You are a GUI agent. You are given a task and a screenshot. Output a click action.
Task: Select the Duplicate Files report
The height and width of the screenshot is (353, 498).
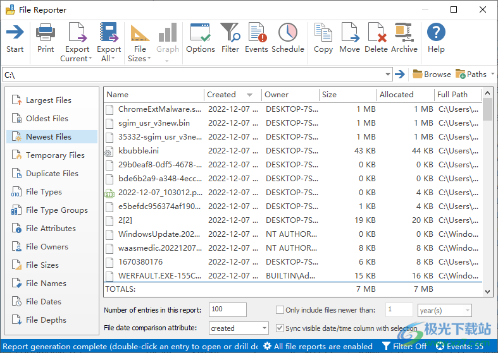[52, 173]
